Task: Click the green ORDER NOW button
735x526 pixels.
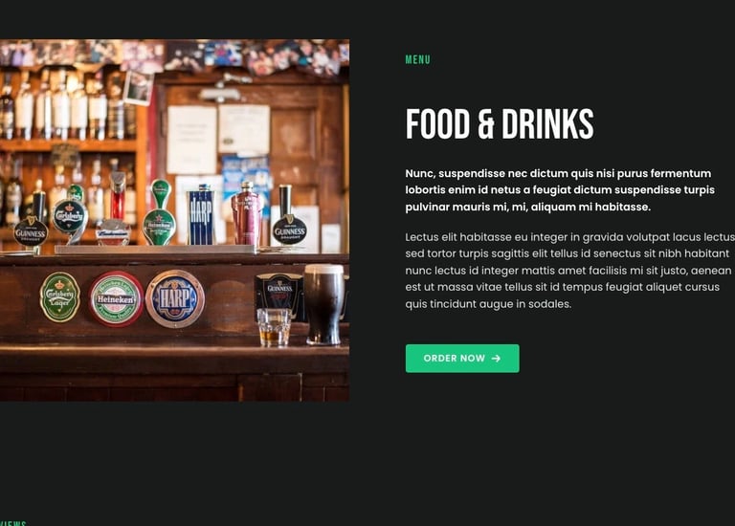Action: click(x=462, y=359)
